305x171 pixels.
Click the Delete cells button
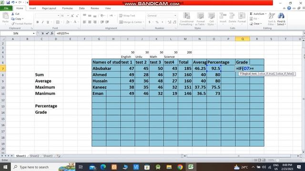coord(232,18)
